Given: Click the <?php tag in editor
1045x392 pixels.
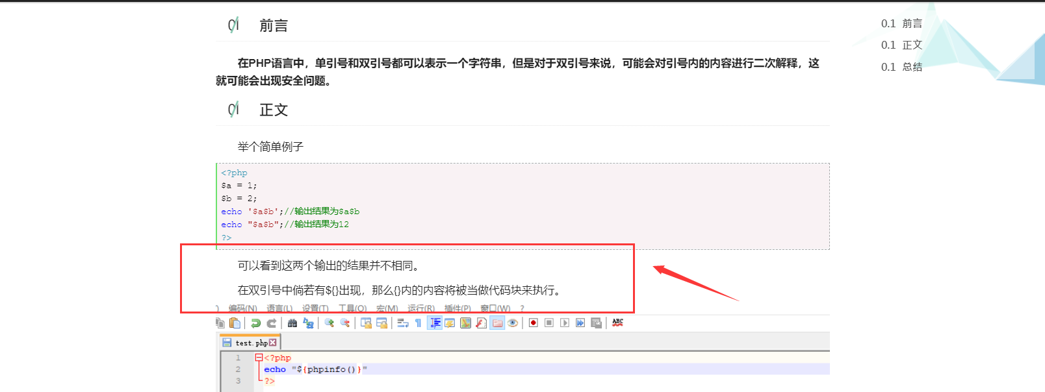Looking at the screenshot, I should 277,358.
